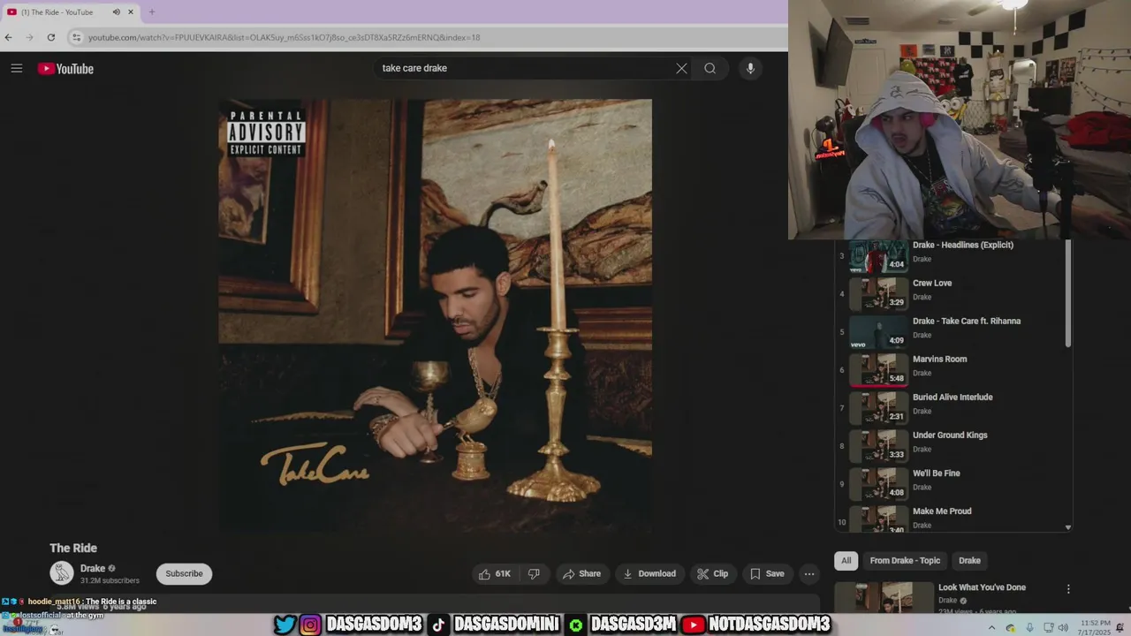Viewport: 1131px width, 636px height.
Task: Create a Clip of the video
Action: [x=712, y=574]
